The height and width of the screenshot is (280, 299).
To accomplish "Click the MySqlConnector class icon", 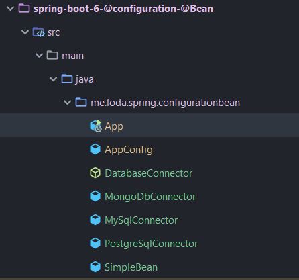I will 95,220.
